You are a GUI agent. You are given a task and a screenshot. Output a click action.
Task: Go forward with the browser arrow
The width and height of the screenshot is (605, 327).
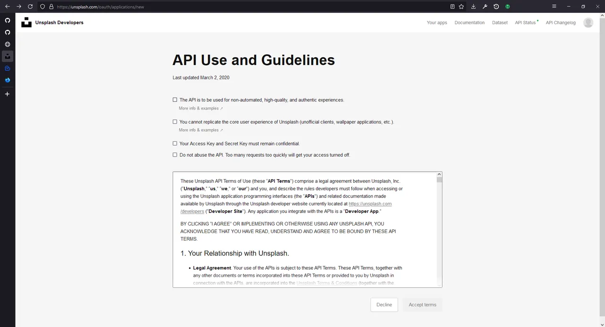click(19, 7)
